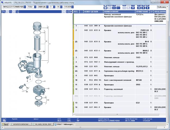Select gasket part 038 117 070 A
The image size is (170, 130).
point(92,84)
